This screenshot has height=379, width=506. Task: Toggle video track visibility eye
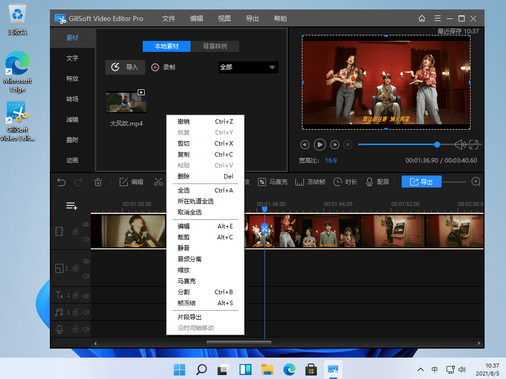pyautogui.click(x=86, y=224)
